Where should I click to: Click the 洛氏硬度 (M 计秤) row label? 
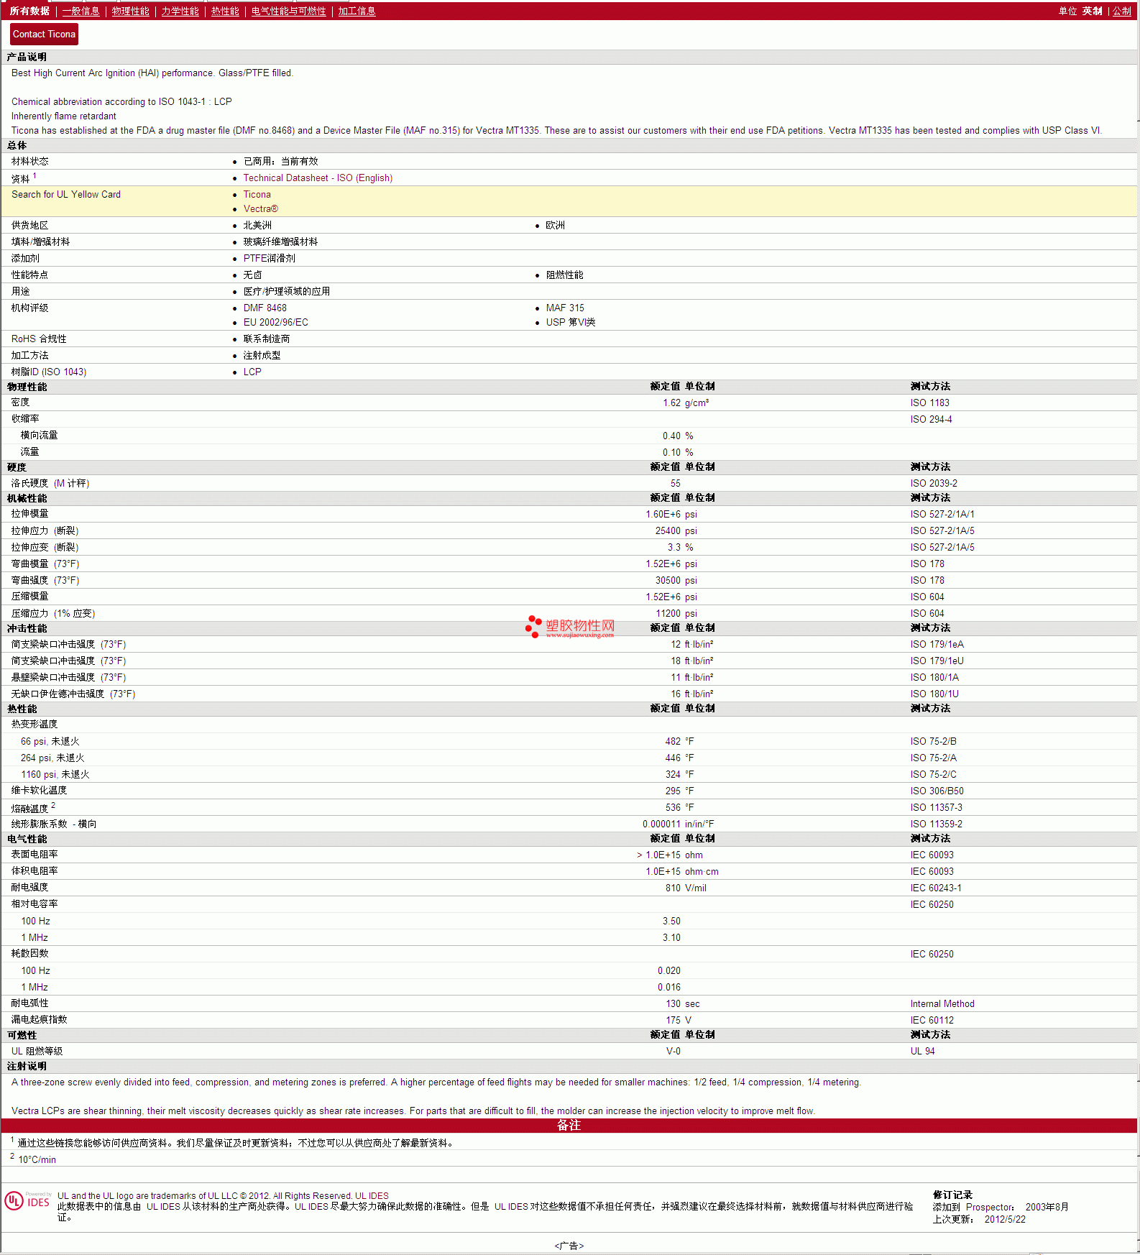coord(50,483)
